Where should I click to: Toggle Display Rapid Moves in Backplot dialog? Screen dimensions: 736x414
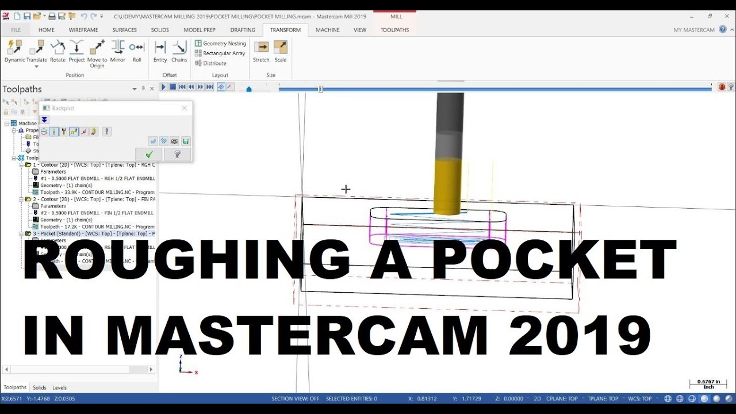click(x=74, y=132)
